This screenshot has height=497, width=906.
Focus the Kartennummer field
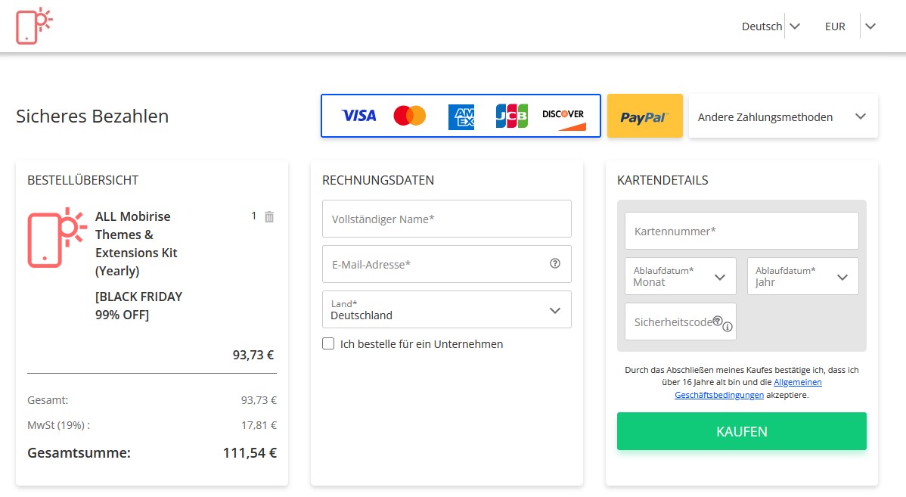(x=742, y=231)
